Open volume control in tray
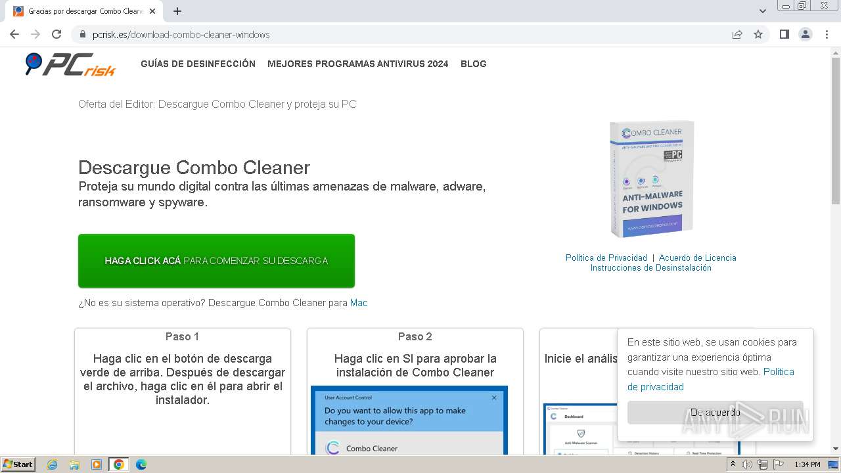 pos(747,464)
